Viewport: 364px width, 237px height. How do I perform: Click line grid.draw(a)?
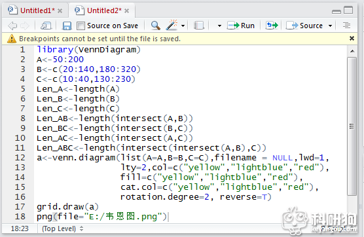[x=67, y=207]
